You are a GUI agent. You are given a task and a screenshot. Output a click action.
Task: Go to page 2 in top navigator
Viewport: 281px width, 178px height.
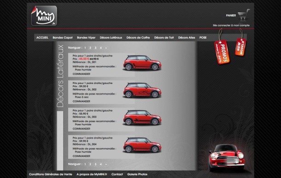click(x=90, y=48)
